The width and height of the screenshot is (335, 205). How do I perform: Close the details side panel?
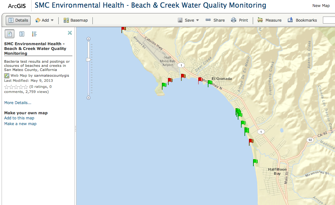point(70,33)
